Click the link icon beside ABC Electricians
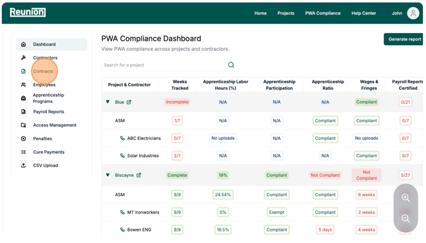Screen dimensions: 426x243 point(122,138)
